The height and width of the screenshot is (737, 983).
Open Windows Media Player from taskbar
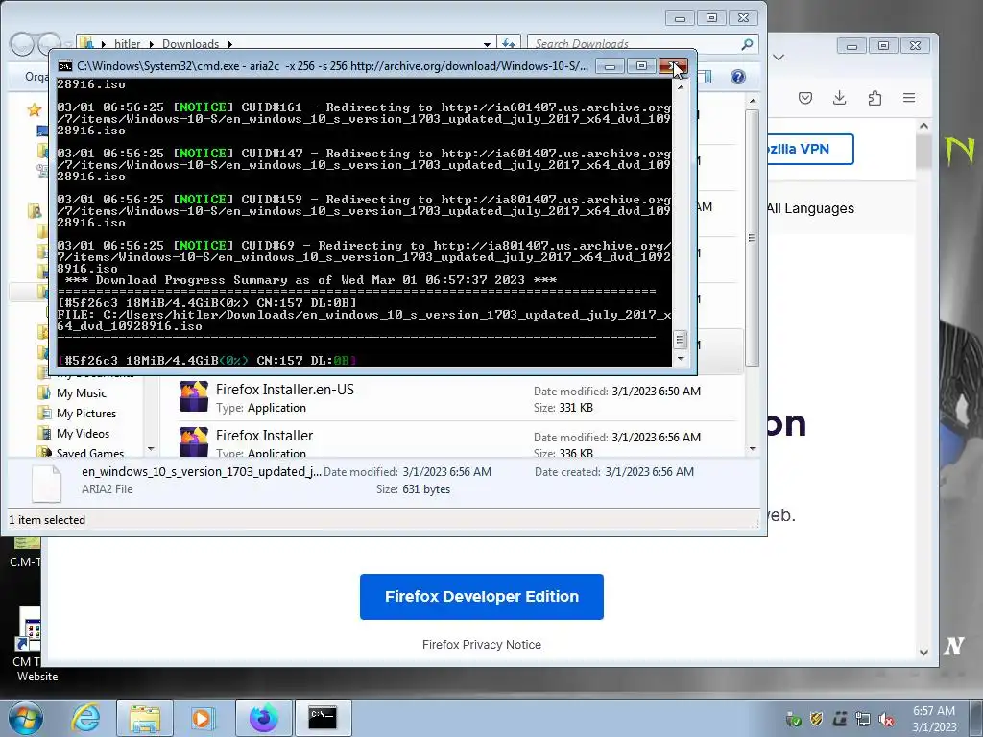click(x=202, y=718)
